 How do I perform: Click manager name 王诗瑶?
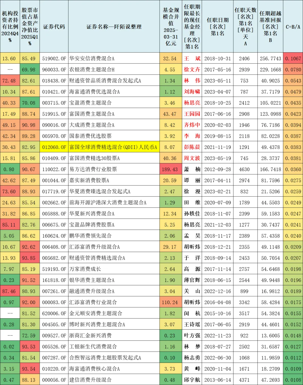pos(192,325)
